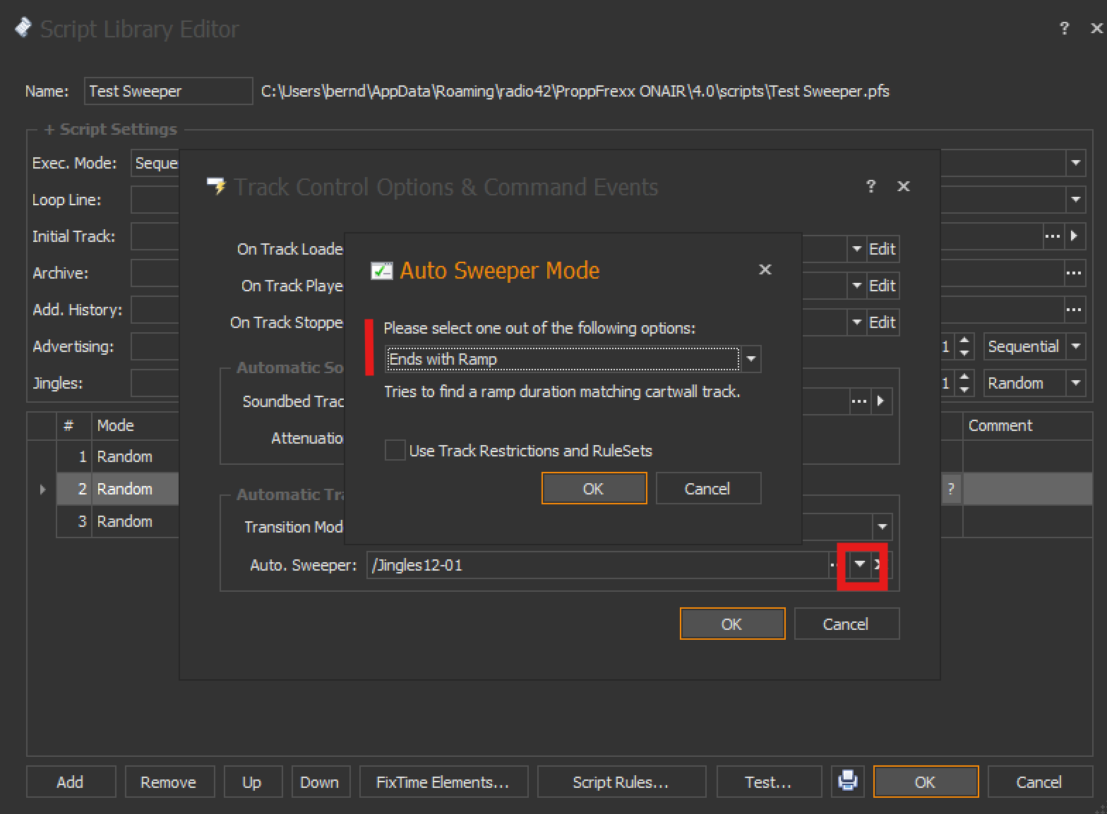Click the Script Rules... button
The image size is (1107, 814).
point(621,782)
